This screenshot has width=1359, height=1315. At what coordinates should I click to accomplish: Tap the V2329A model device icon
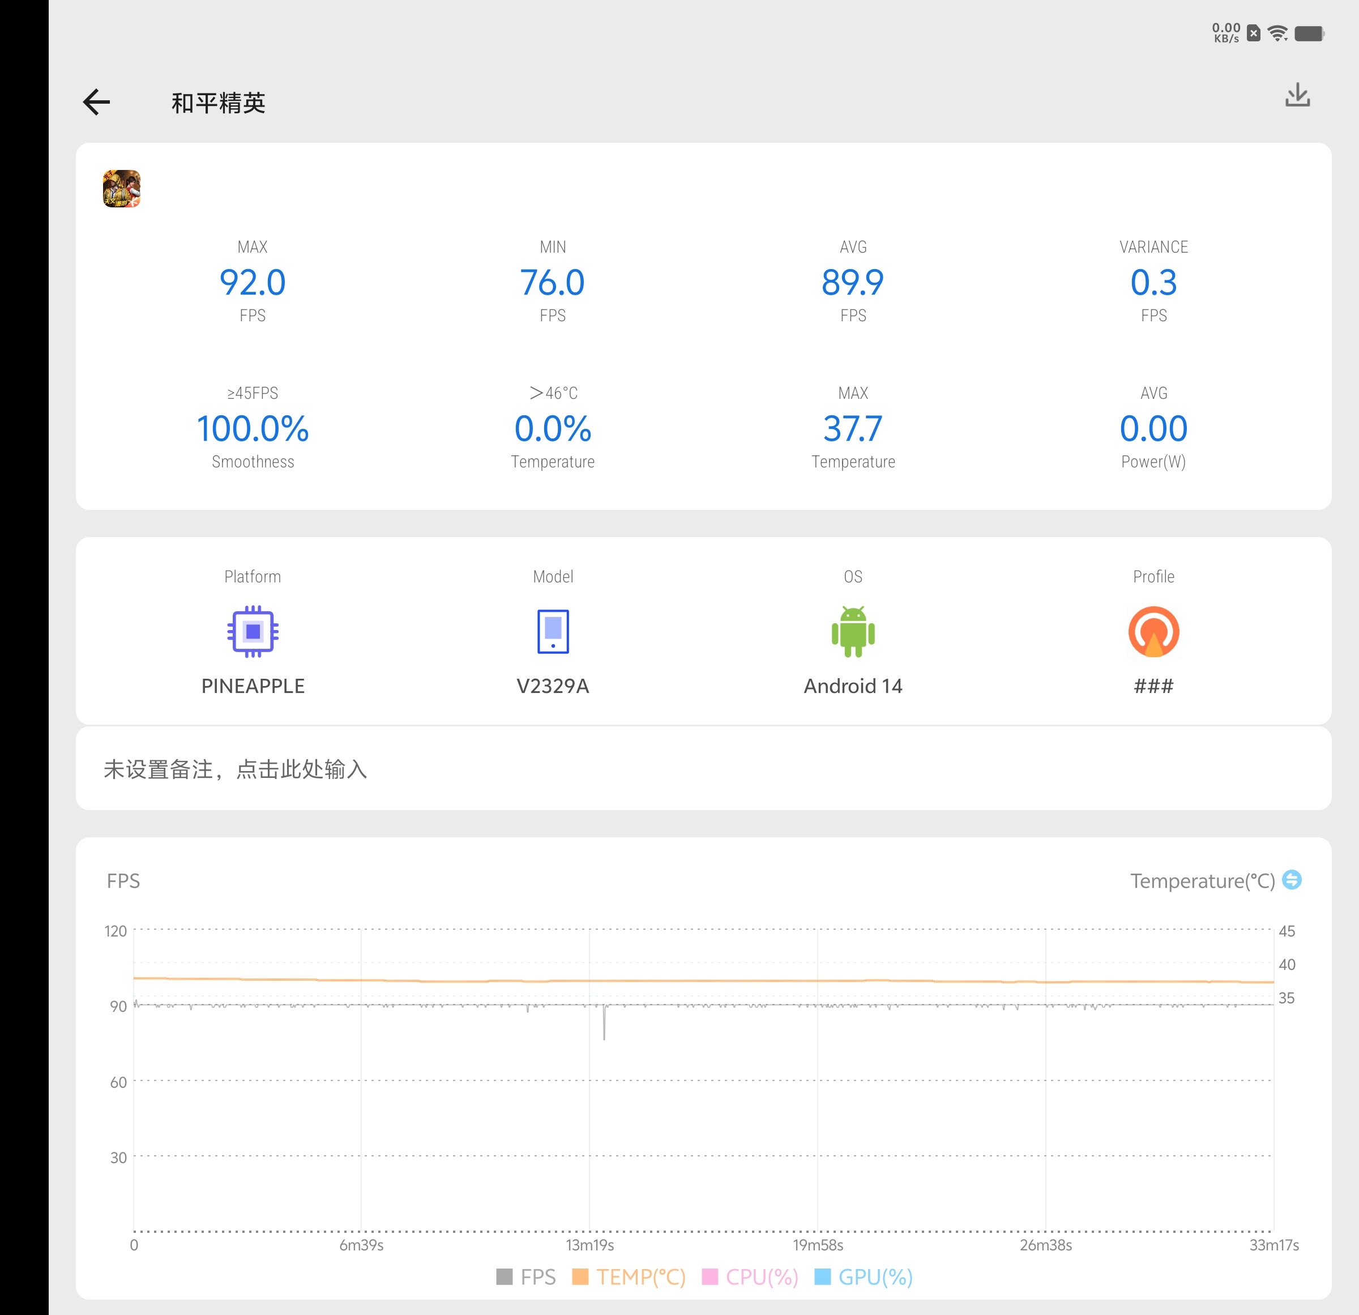[553, 631]
